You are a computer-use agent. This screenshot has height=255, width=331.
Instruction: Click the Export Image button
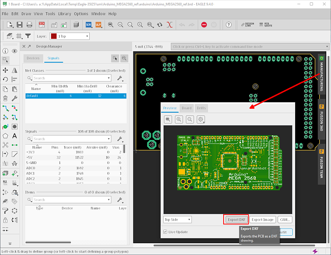click(262, 220)
